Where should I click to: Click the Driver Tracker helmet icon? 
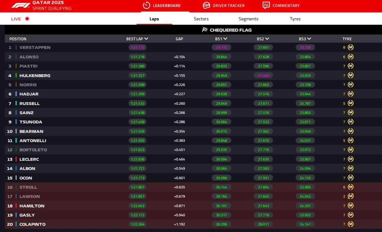[x=206, y=5]
